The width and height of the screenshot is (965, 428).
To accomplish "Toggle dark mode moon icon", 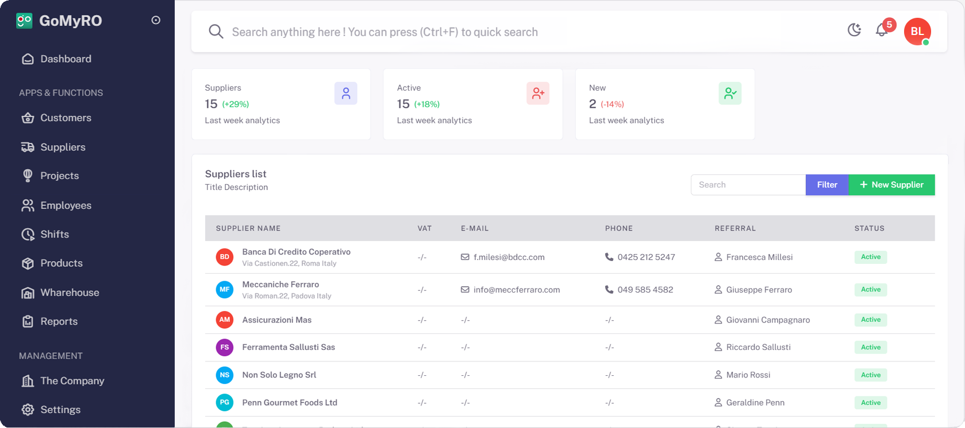I will pyautogui.click(x=854, y=30).
